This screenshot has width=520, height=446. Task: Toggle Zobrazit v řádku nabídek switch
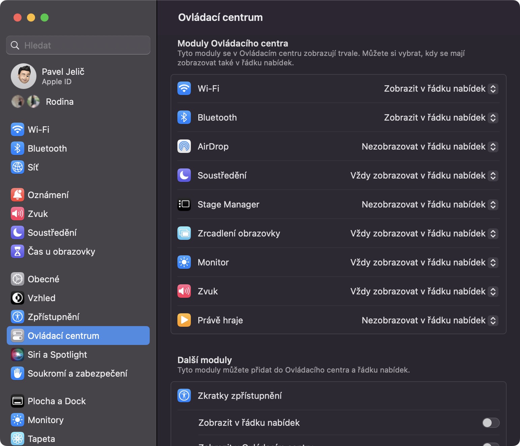[491, 422]
